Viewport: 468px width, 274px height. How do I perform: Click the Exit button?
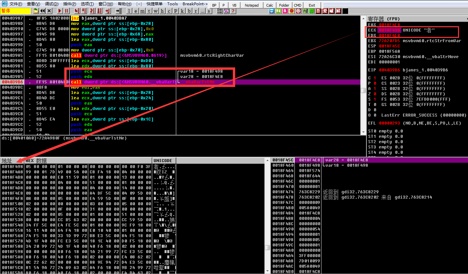312,5
